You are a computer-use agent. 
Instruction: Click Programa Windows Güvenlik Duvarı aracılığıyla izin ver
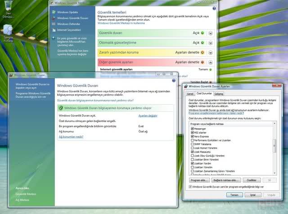coord(33,95)
